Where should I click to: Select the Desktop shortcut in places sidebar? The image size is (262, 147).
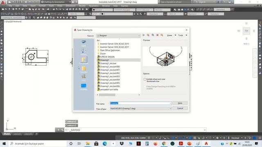pos(84,87)
